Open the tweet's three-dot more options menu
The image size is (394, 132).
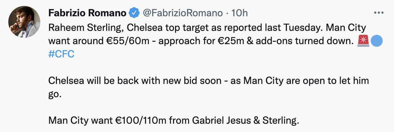pos(379,13)
